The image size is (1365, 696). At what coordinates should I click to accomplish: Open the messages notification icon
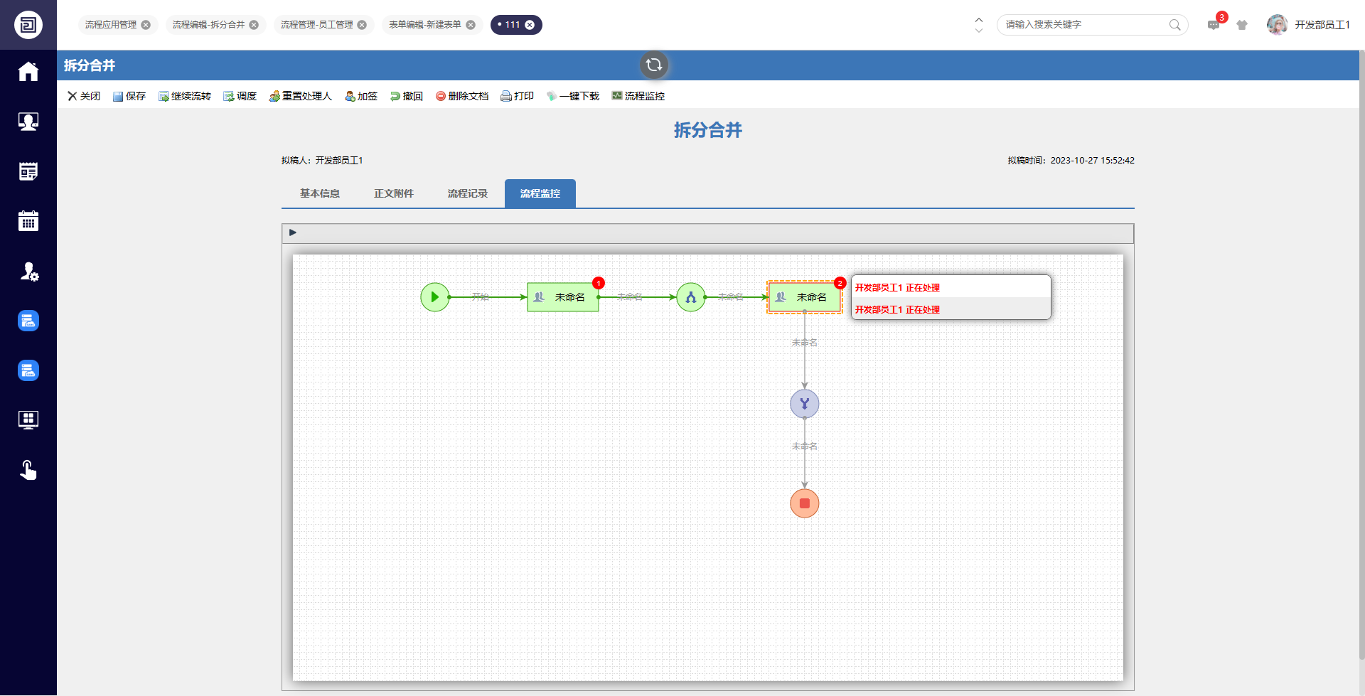coord(1214,25)
